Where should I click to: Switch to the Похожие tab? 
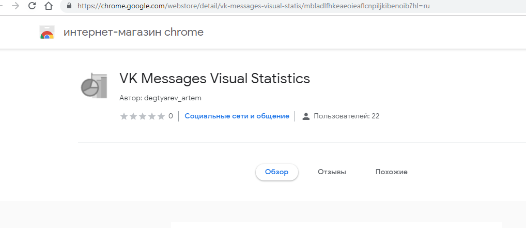pyautogui.click(x=392, y=172)
